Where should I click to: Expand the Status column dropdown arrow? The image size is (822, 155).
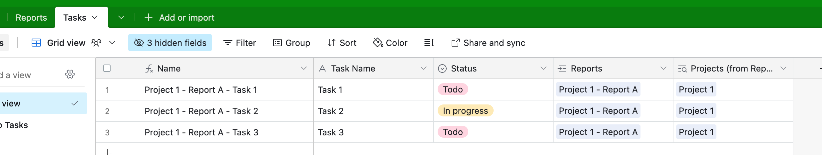click(544, 68)
